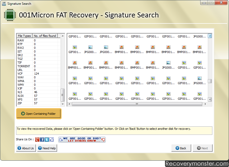Click the thumbnail pane vertical scrollbar thumb
Viewport: 229px width, 167px height.
click(x=210, y=81)
